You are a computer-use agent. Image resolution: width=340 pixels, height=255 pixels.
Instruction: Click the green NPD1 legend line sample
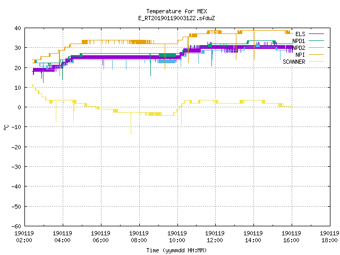[x=316, y=40]
